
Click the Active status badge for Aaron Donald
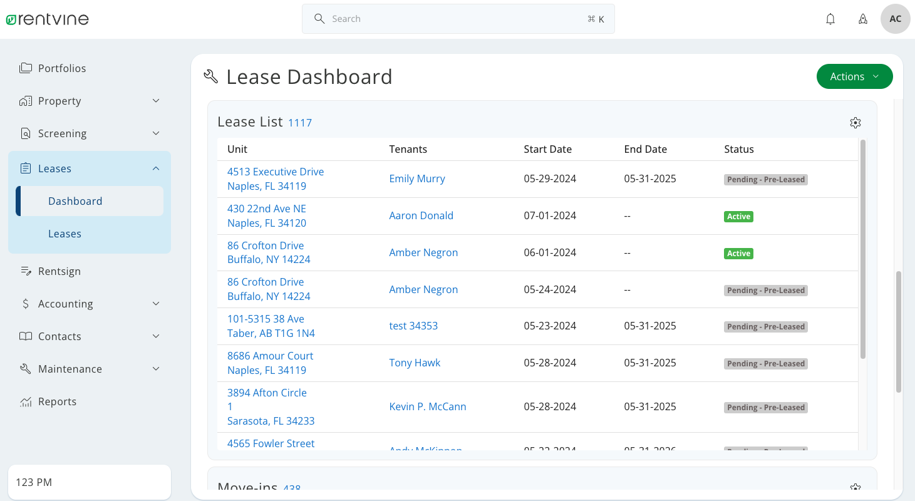pos(738,216)
